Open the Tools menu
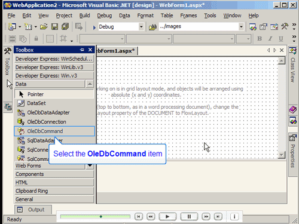 click(x=210, y=16)
